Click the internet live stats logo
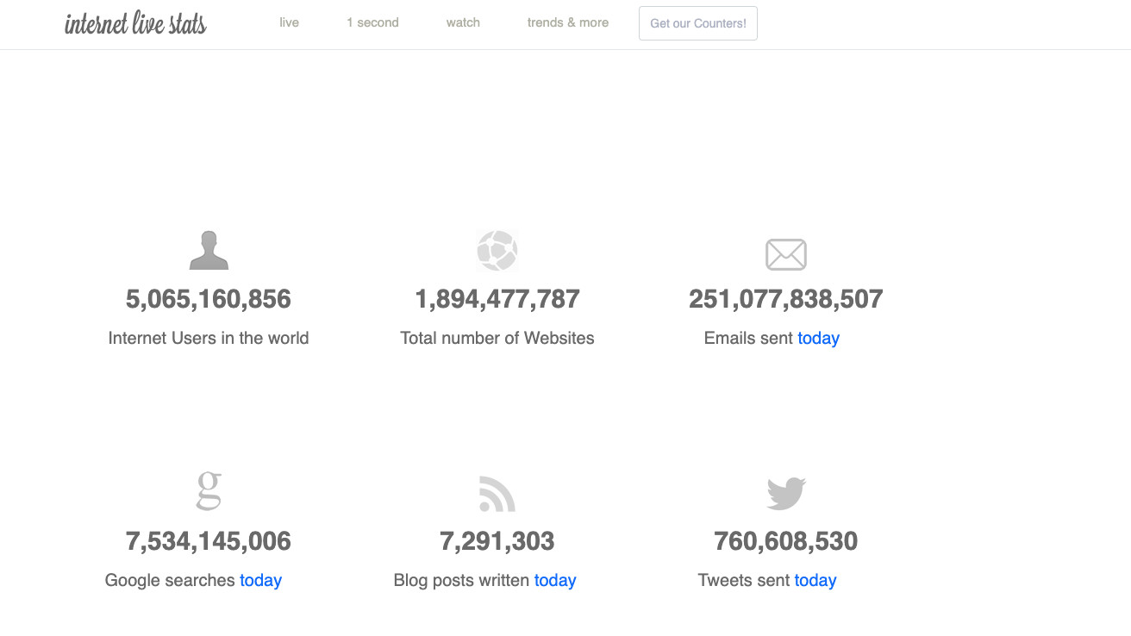1131x636 pixels. pos(135,23)
